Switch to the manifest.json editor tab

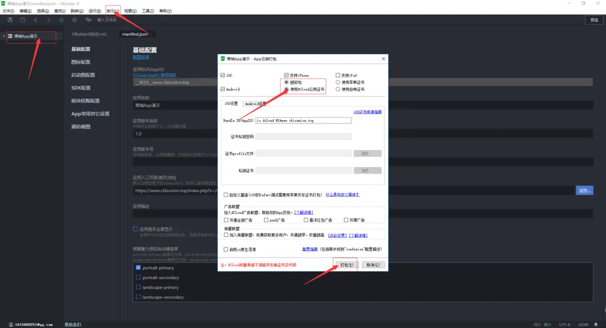(x=135, y=34)
